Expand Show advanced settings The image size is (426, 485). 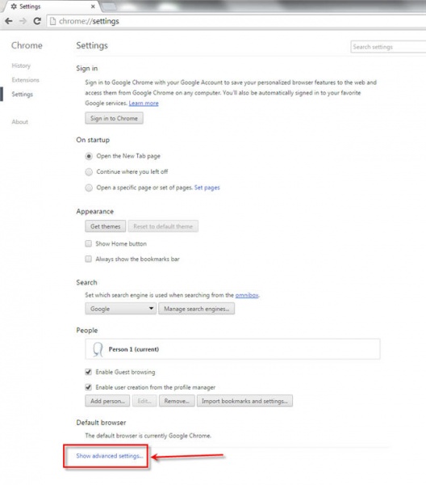pyautogui.click(x=110, y=456)
